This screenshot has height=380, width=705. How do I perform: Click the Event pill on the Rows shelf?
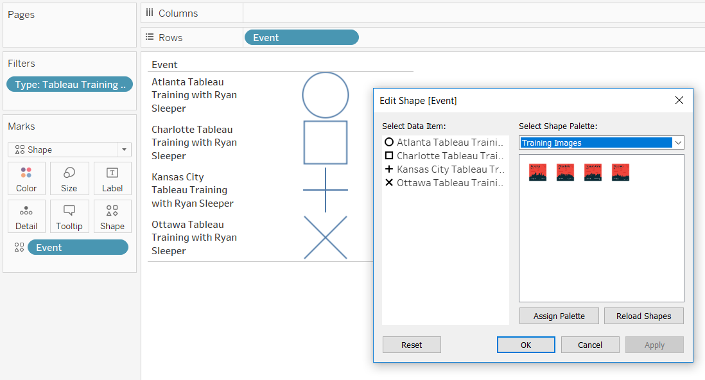301,37
